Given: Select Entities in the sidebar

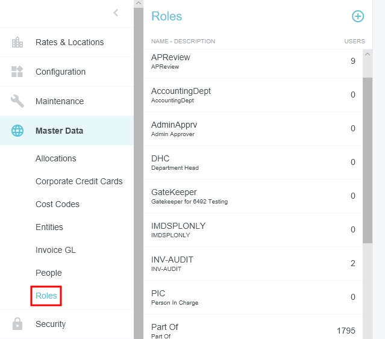Looking at the screenshot, I should click(49, 227).
